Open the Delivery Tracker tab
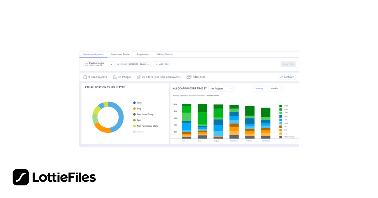Image resolution: width=378 pixels, height=198 pixels. coord(164,54)
